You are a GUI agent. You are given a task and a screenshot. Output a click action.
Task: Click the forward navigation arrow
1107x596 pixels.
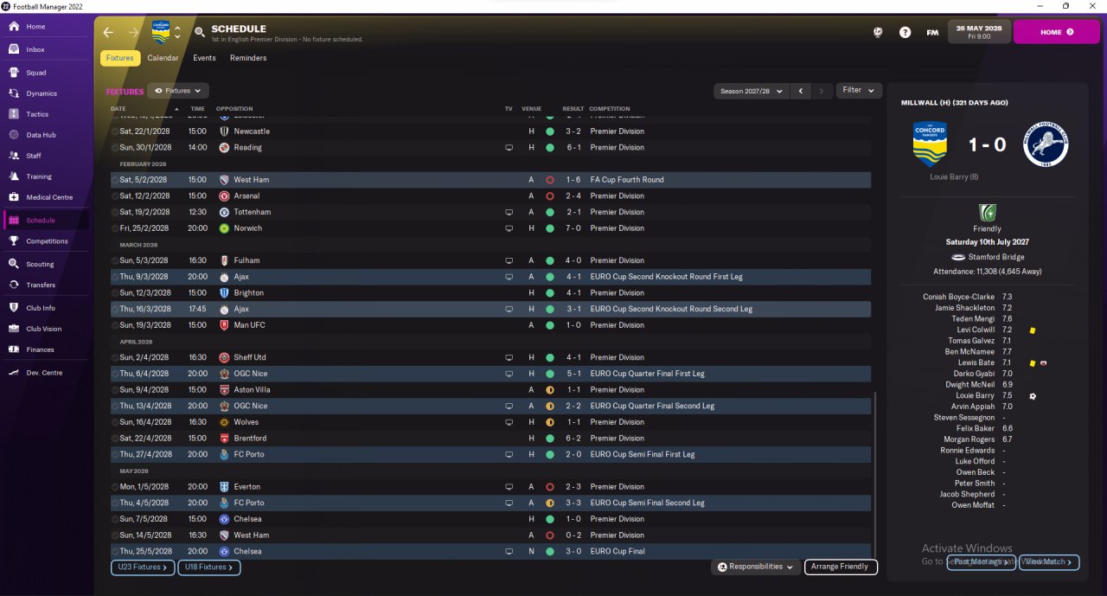pos(133,32)
